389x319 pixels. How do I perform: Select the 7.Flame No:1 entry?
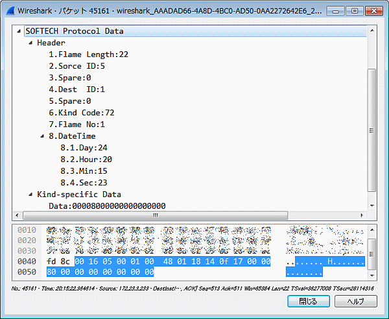pyautogui.click(x=77, y=124)
